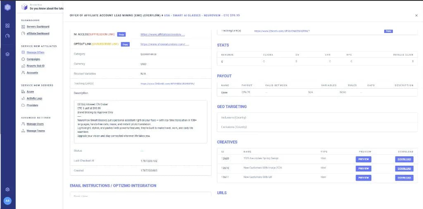Click creative ID '10610'
The height and width of the screenshot is (209, 423).
tap(225, 168)
